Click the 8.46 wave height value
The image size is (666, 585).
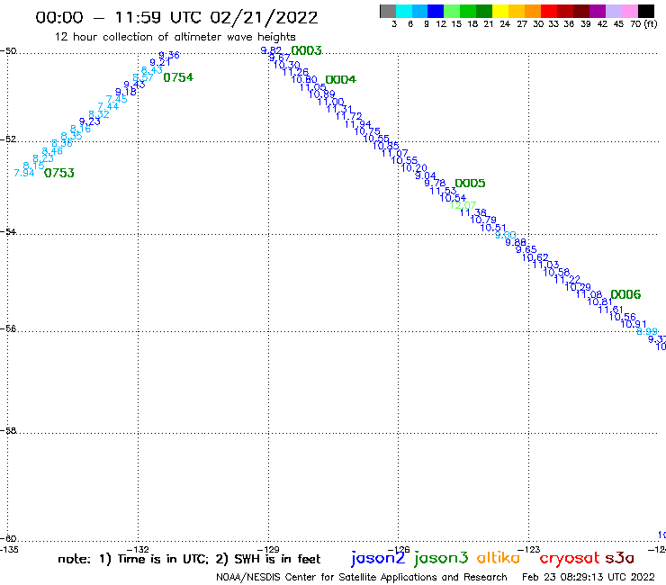coord(52,151)
